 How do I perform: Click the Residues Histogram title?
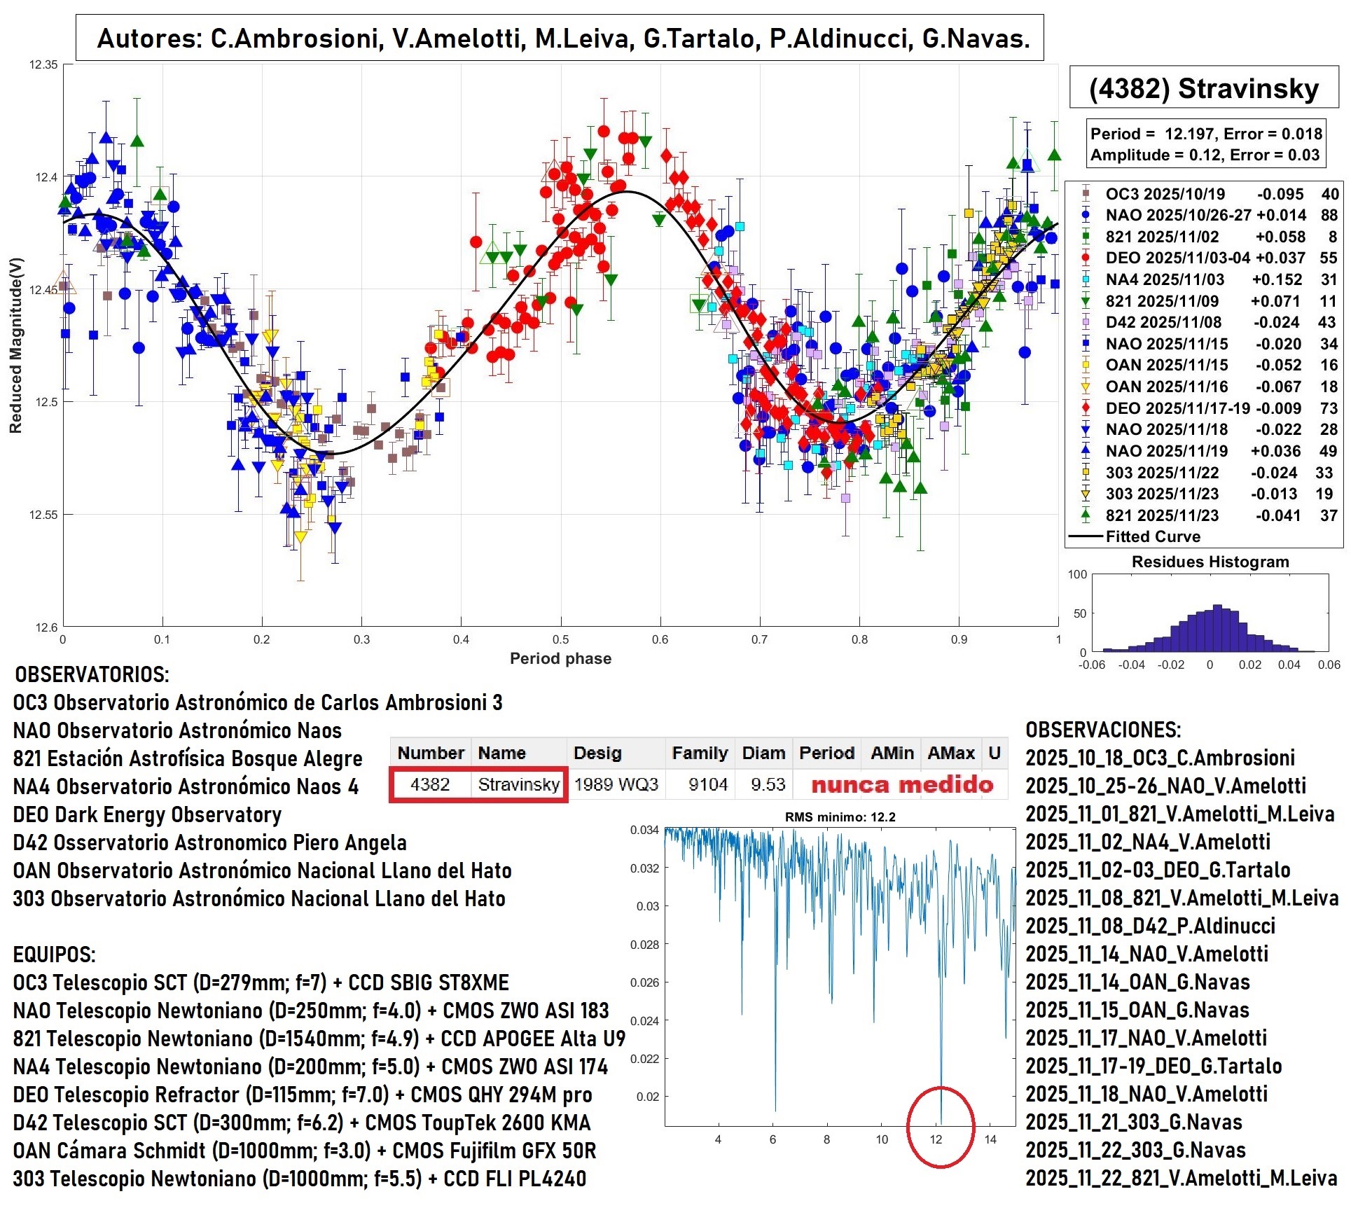(x=1210, y=562)
